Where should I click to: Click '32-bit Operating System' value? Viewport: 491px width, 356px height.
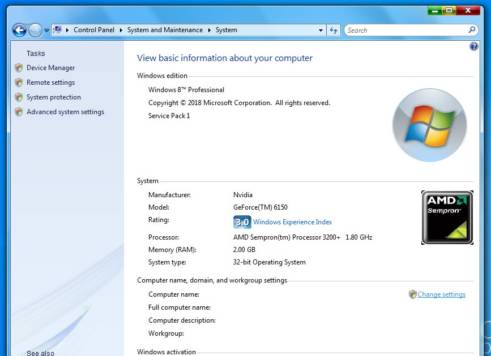pyautogui.click(x=270, y=262)
